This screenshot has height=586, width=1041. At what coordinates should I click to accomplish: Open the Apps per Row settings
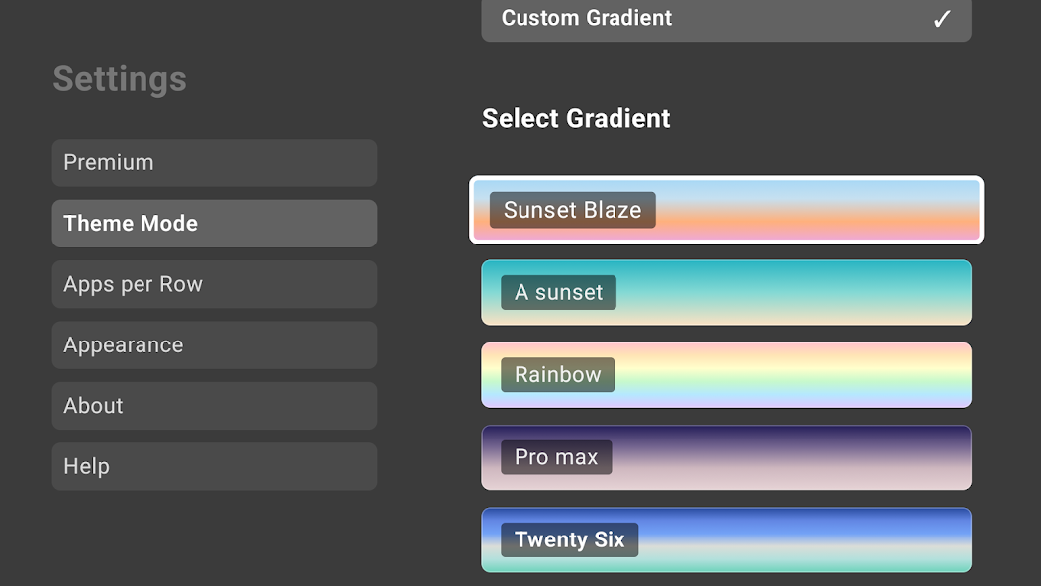[x=214, y=284]
